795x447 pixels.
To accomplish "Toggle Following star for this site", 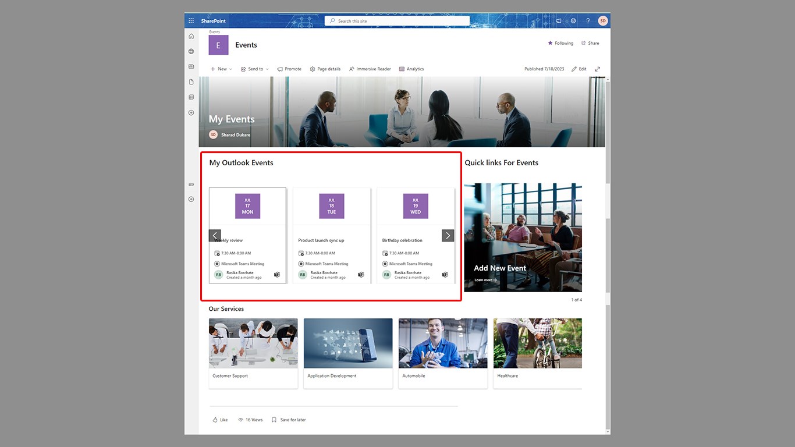I will pyautogui.click(x=560, y=43).
